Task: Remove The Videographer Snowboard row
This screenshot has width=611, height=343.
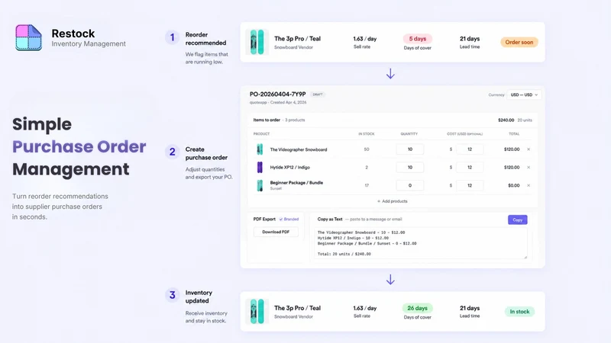Action: (529, 149)
